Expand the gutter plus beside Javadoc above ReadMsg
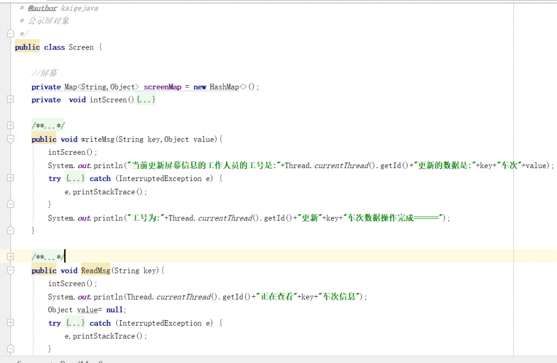Screen dimensions: 557x363 [10, 257]
